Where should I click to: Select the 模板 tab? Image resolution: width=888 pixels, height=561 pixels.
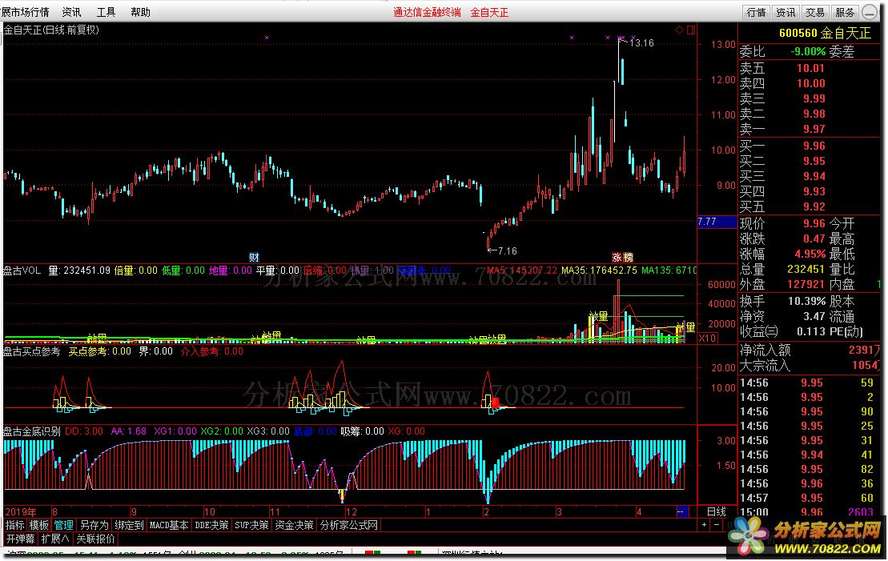click(39, 525)
